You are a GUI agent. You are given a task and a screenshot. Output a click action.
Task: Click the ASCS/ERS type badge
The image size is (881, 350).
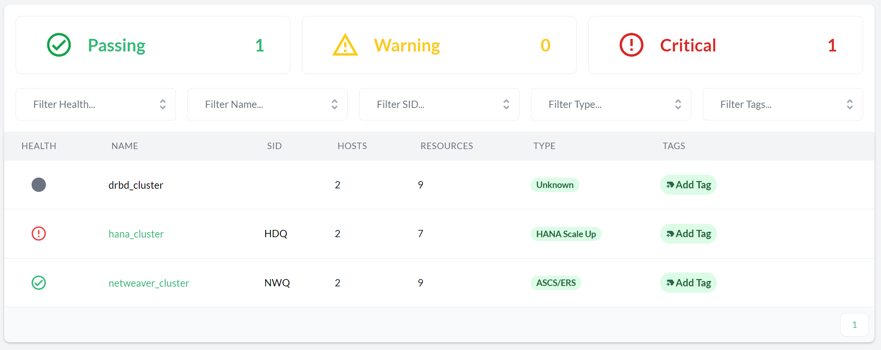(x=556, y=283)
